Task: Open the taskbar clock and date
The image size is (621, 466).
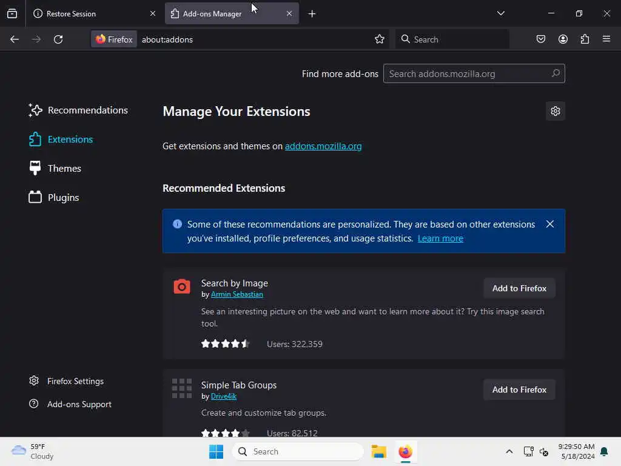Action: pos(576,451)
